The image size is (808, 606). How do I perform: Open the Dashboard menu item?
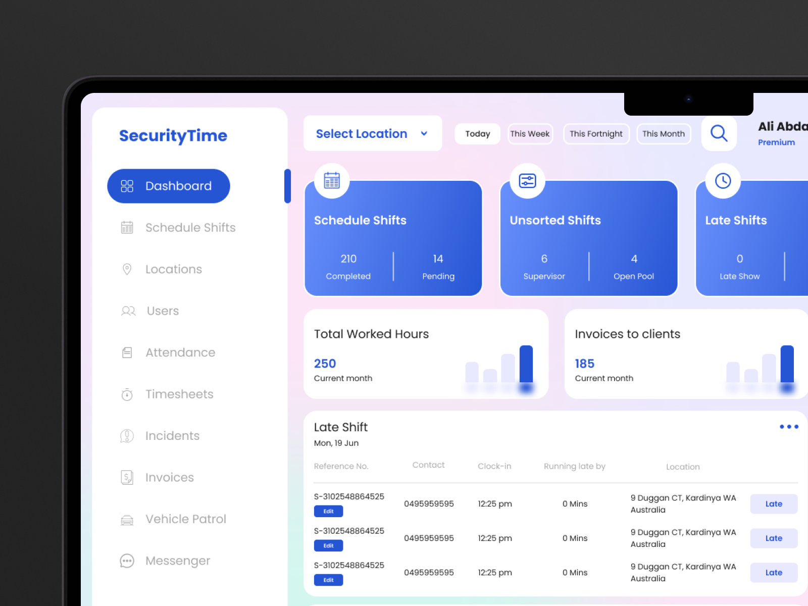pos(169,186)
